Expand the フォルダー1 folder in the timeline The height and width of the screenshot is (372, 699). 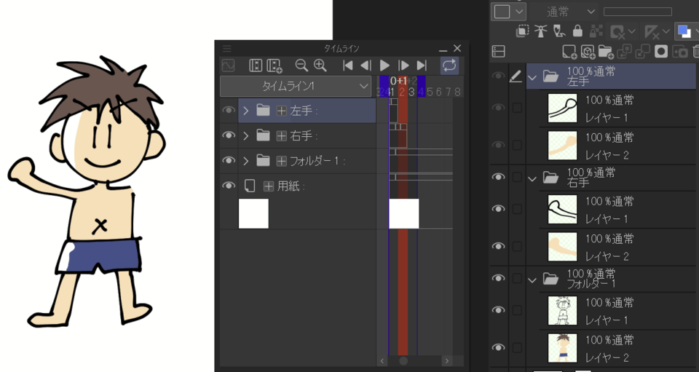pos(245,161)
